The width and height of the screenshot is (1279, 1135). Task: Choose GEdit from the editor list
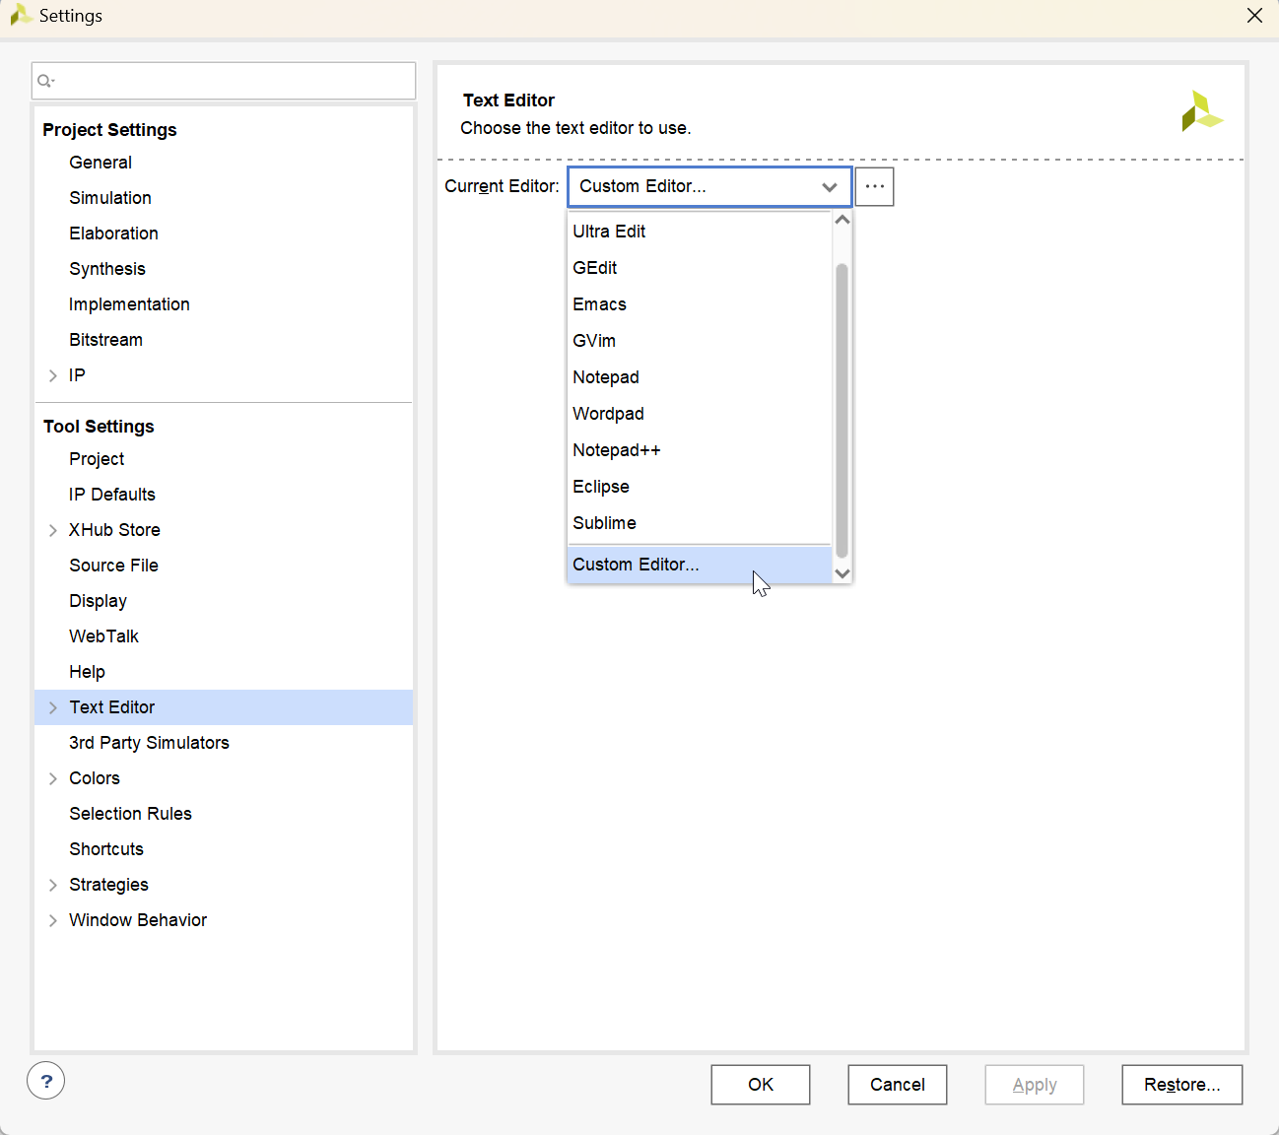point(700,268)
